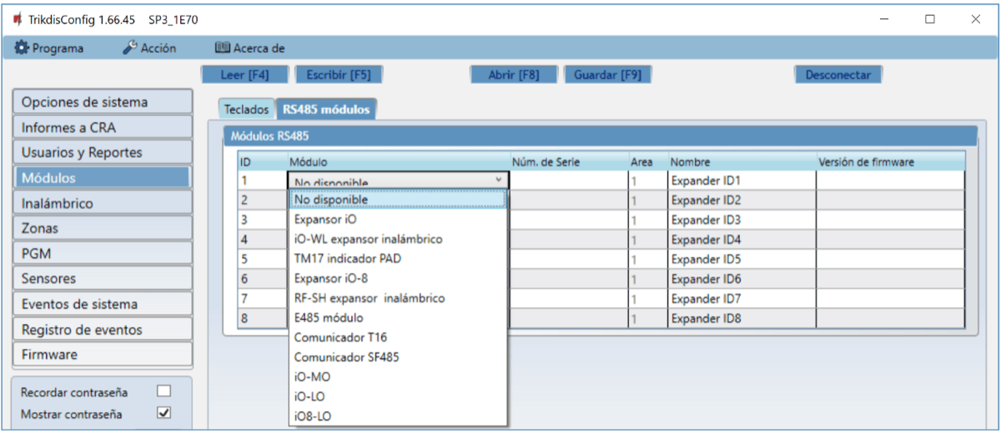
Task: Open the Firmware section in sidebar
Action: coord(103,355)
